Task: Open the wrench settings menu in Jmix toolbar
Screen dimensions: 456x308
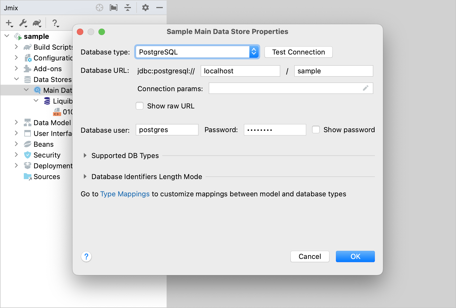Action: [x=23, y=23]
